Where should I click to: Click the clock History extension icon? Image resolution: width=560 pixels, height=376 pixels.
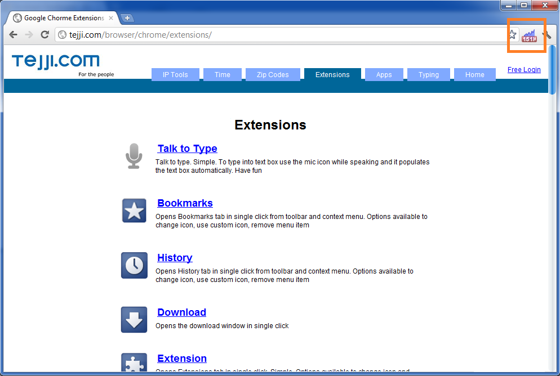coord(134,265)
